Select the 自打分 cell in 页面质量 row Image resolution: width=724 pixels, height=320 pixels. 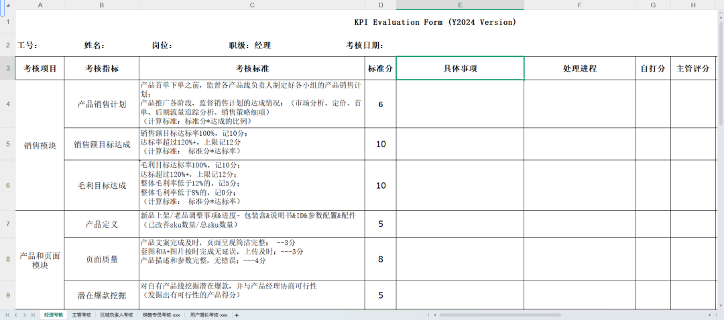click(x=653, y=259)
